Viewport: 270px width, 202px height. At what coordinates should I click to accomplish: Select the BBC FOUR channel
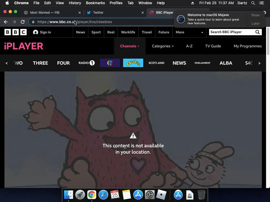pyautogui.click(x=63, y=63)
